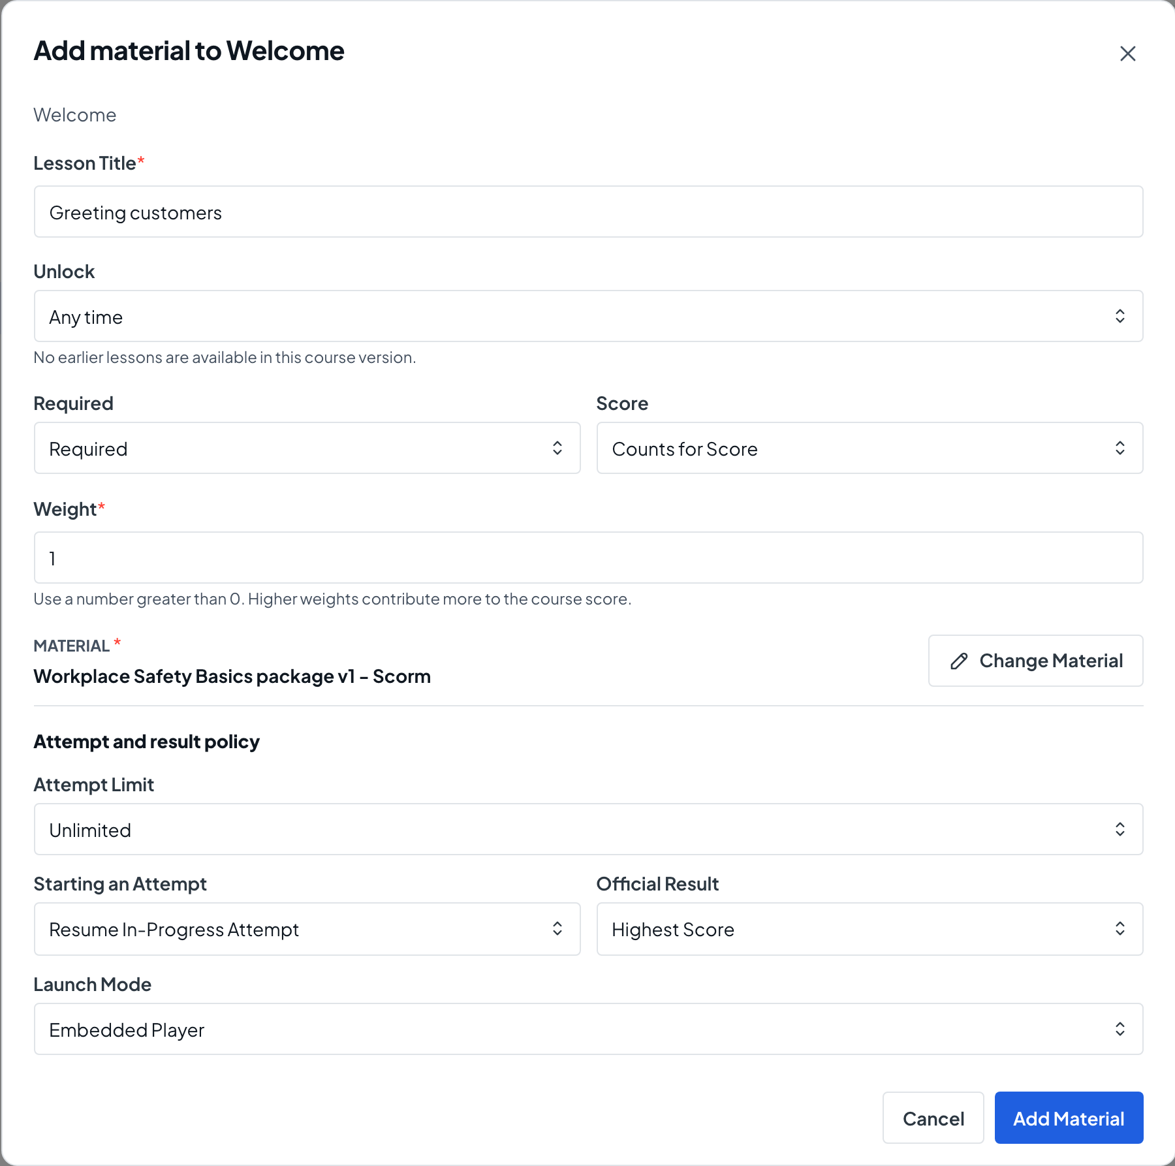Viewport: 1175px width, 1166px height.
Task: Click the 'No earlier lessons are available' hint text
Action: (x=225, y=358)
